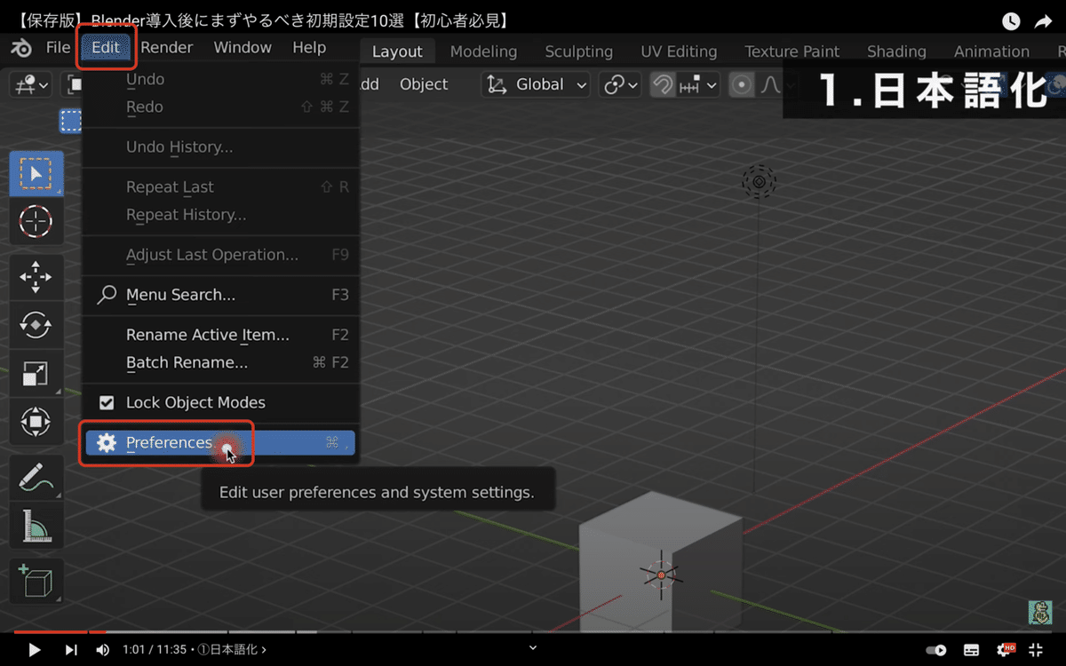Open the Help menu
The height and width of the screenshot is (666, 1066).
tap(309, 48)
